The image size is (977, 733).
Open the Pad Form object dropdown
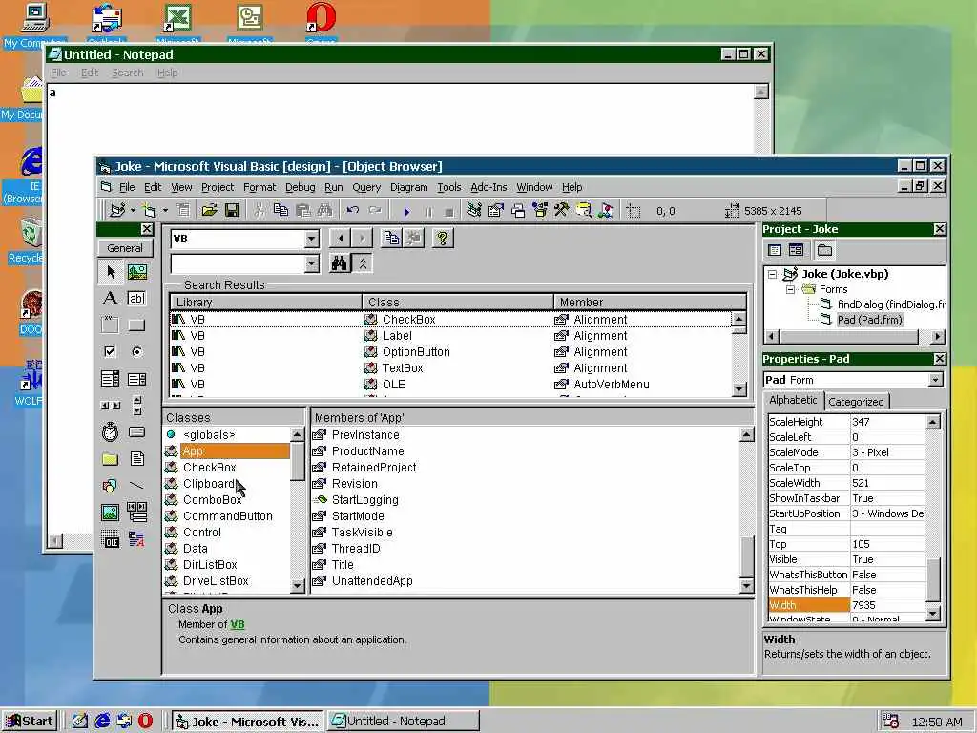click(935, 380)
